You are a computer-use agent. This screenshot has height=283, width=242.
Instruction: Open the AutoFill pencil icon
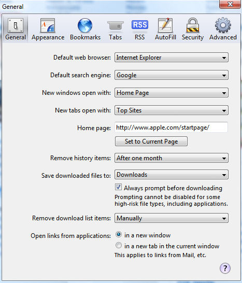[165, 25]
